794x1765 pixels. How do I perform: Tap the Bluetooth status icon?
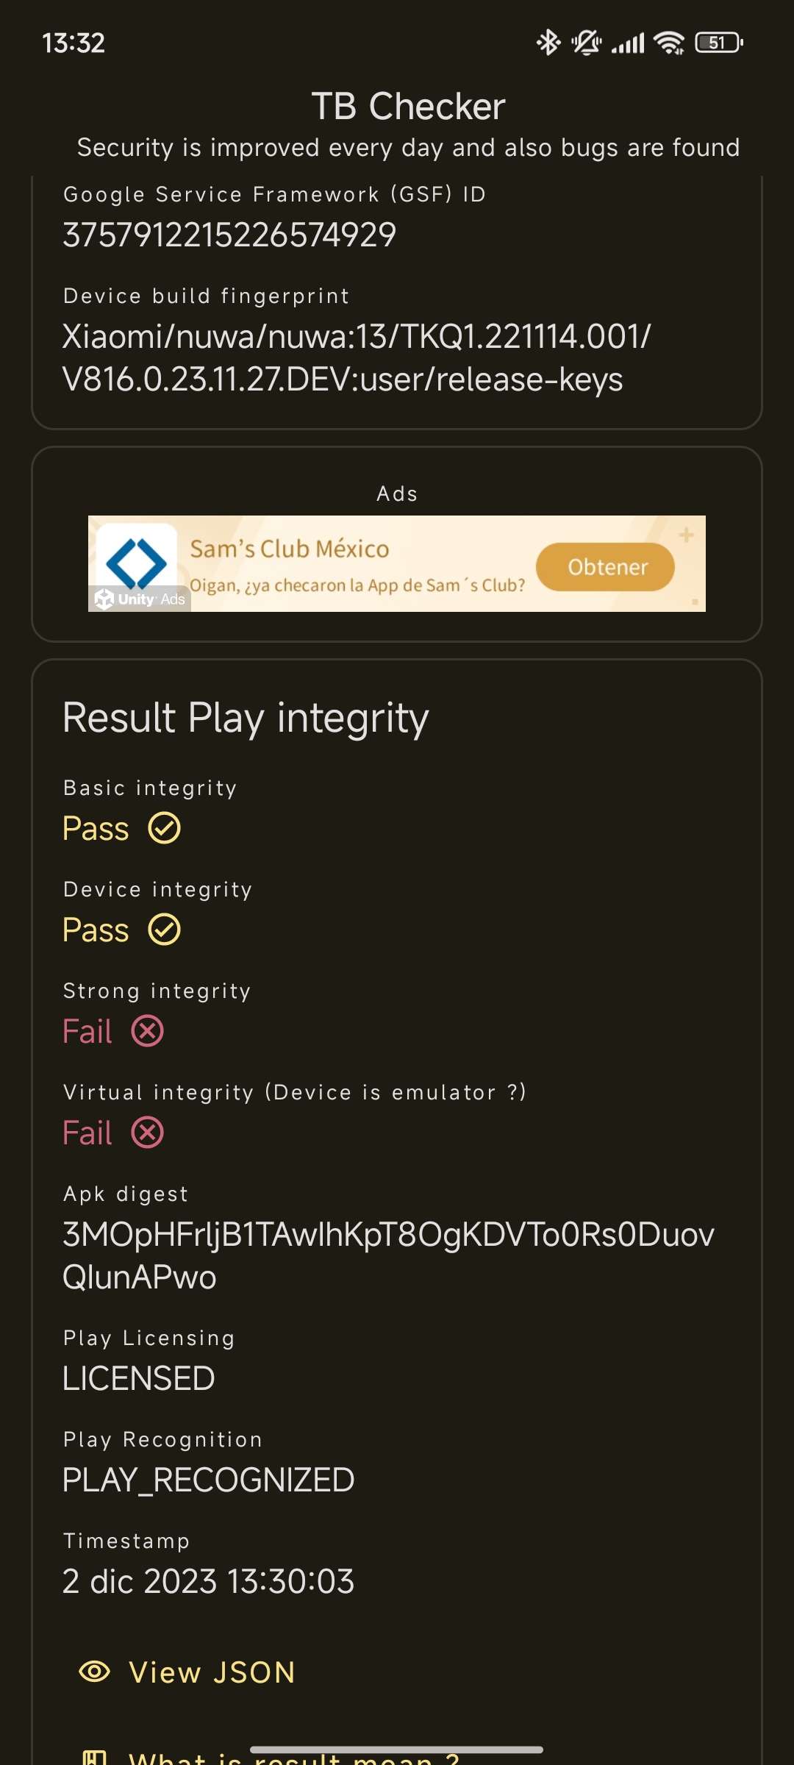pyautogui.click(x=548, y=43)
